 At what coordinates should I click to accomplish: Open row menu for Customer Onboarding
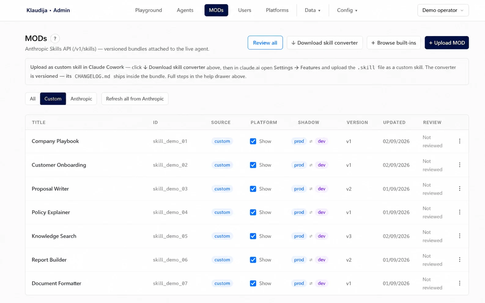click(x=459, y=165)
